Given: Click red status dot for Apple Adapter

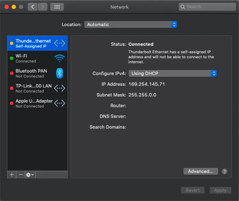Looking at the screenshot, I should point(12,103).
